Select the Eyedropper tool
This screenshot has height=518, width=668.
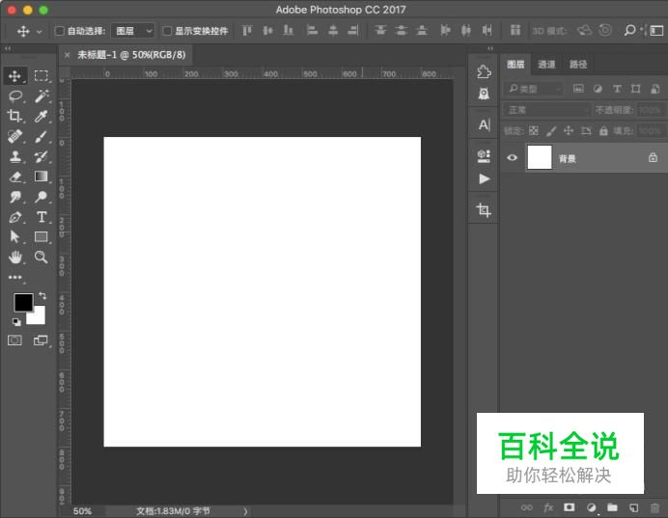click(42, 116)
